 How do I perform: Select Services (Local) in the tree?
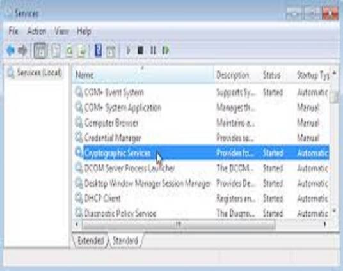(40, 73)
